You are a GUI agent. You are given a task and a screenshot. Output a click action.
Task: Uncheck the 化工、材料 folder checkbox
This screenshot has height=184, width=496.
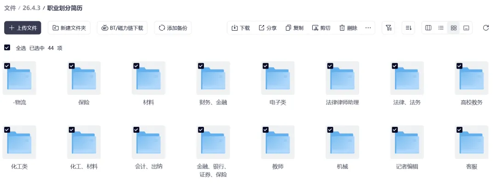coord(72,130)
